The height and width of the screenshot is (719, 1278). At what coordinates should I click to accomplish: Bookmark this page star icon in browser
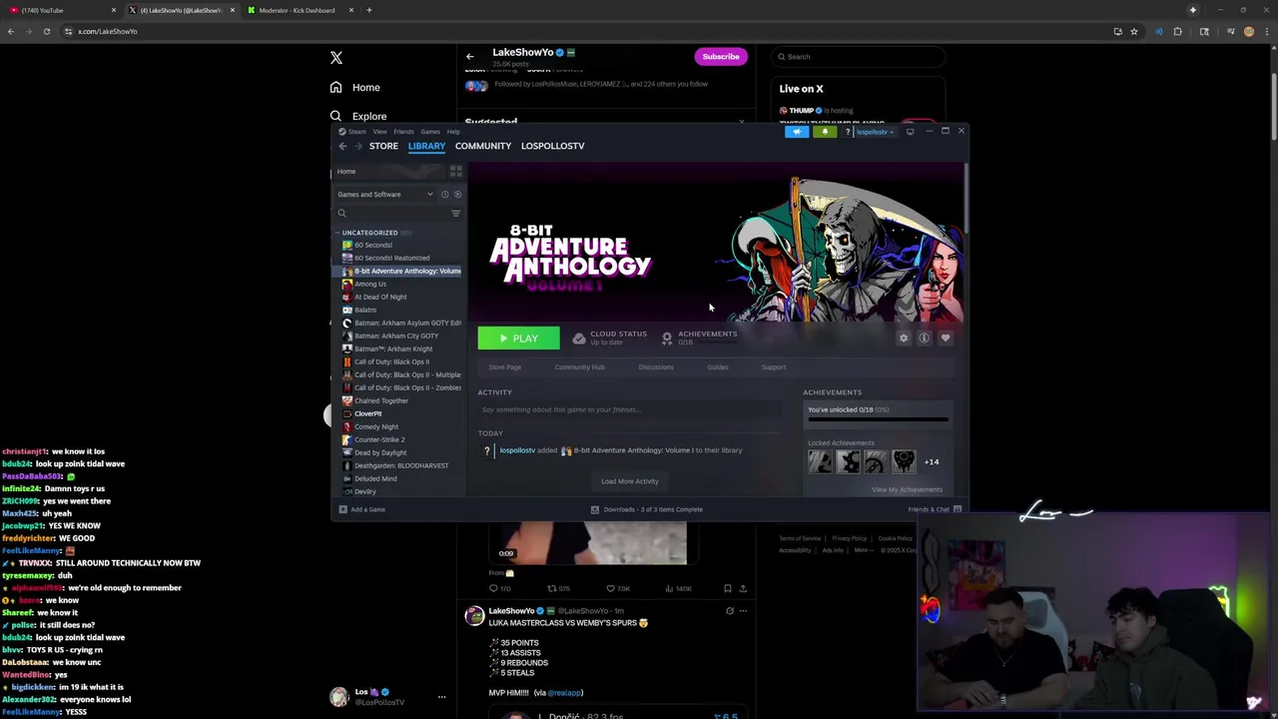(x=1133, y=31)
